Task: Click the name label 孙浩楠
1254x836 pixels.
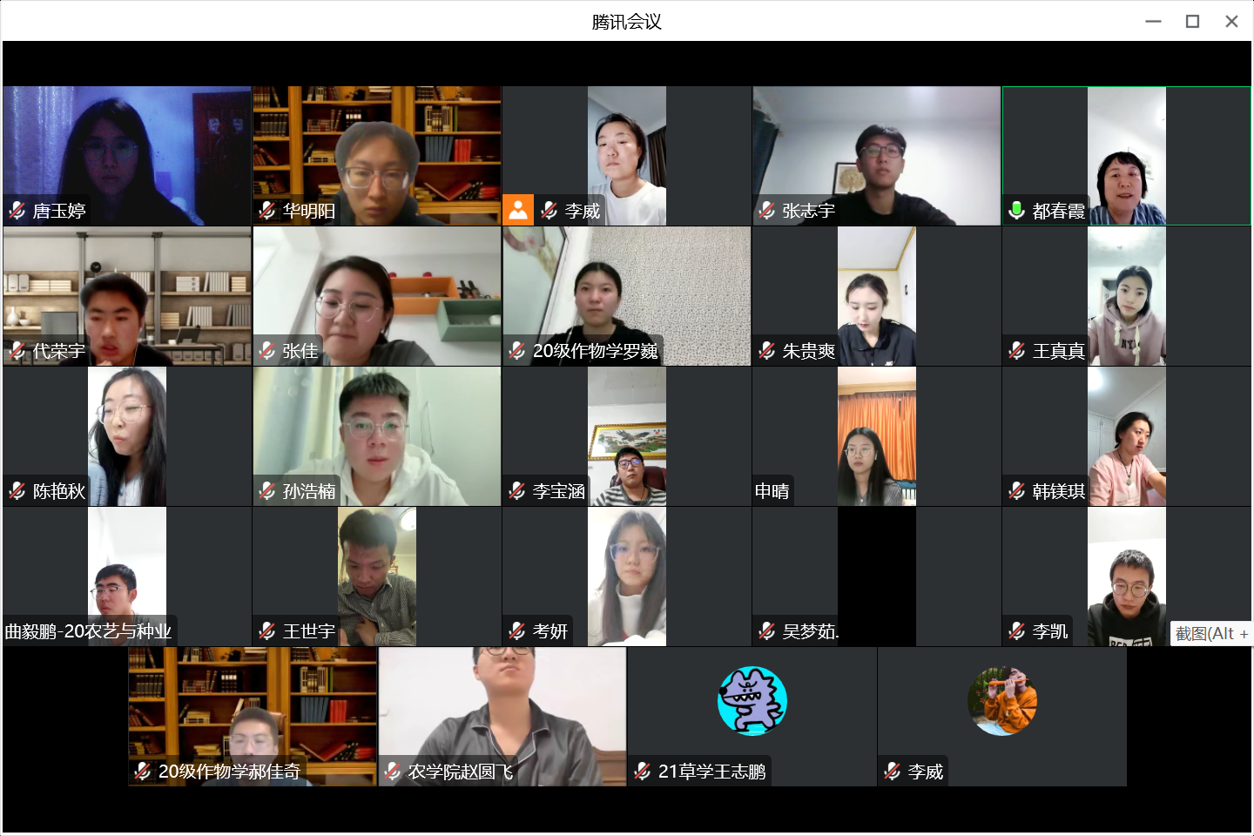Action: (309, 491)
